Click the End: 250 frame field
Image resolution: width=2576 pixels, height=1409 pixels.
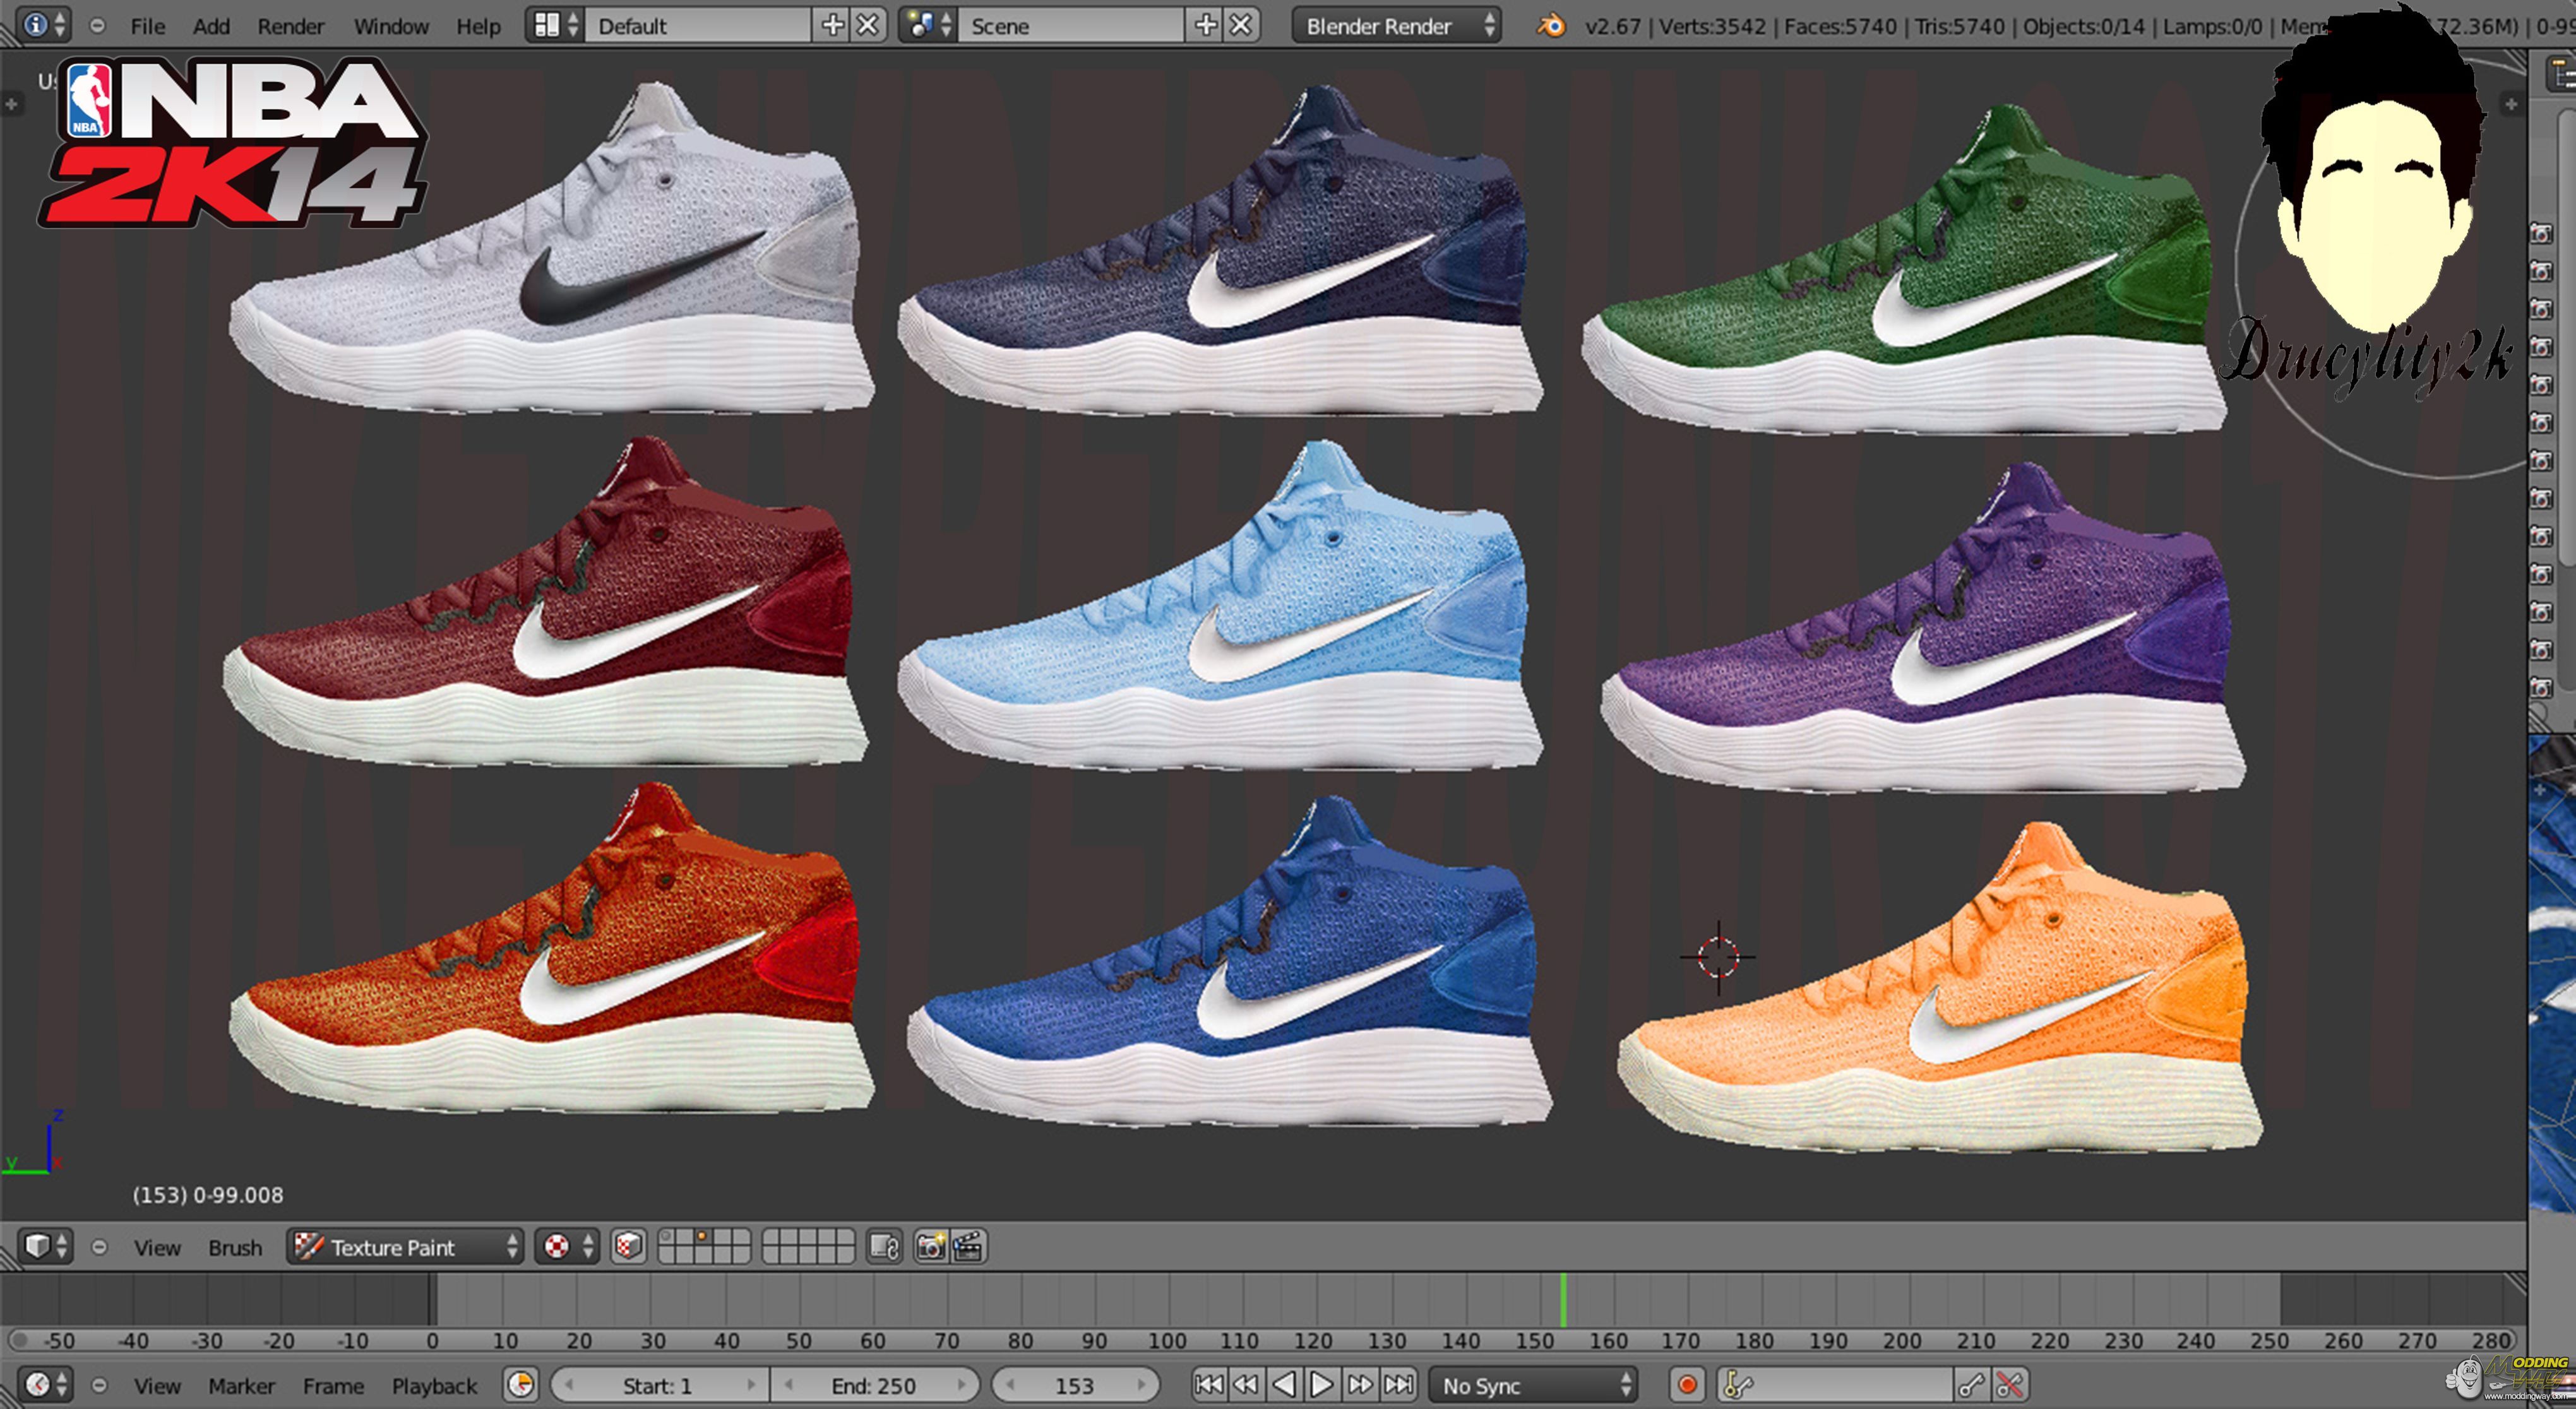point(873,1385)
